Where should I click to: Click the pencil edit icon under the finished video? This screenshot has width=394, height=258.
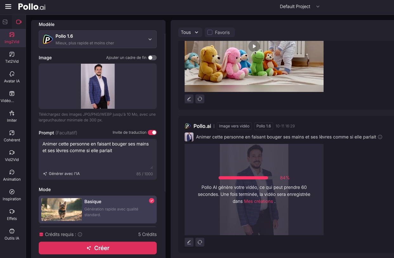(189, 99)
